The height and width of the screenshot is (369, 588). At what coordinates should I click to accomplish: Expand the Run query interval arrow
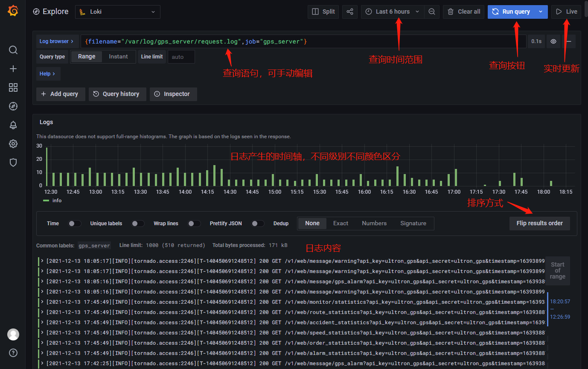pos(541,12)
